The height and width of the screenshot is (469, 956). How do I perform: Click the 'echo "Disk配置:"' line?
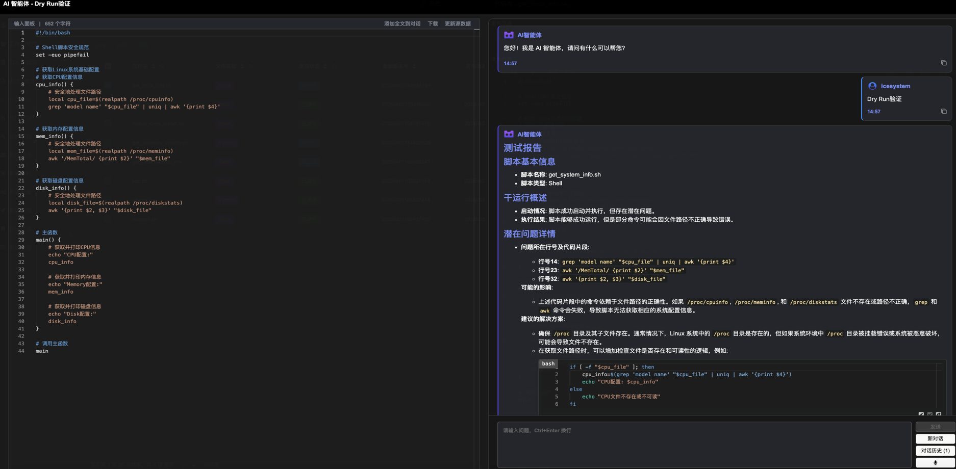[x=72, y=314]
